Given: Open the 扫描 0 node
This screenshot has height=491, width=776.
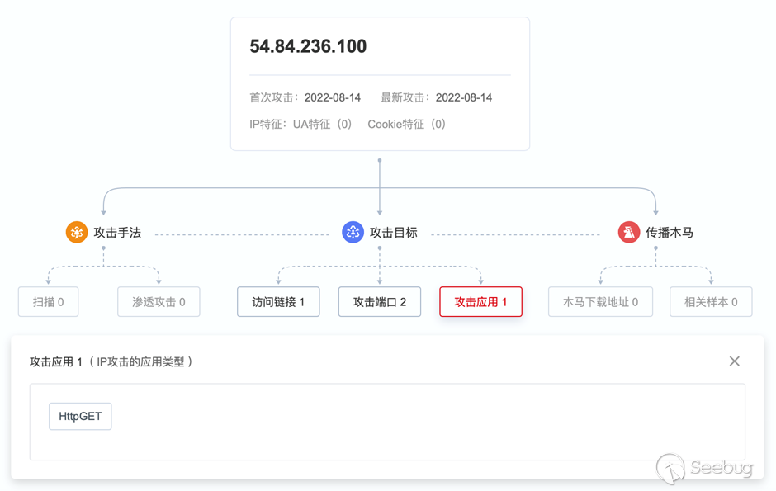Looking at the screenshot, I should 48,302.
